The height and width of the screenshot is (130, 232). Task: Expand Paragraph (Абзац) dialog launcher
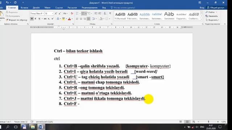(112, 24)
